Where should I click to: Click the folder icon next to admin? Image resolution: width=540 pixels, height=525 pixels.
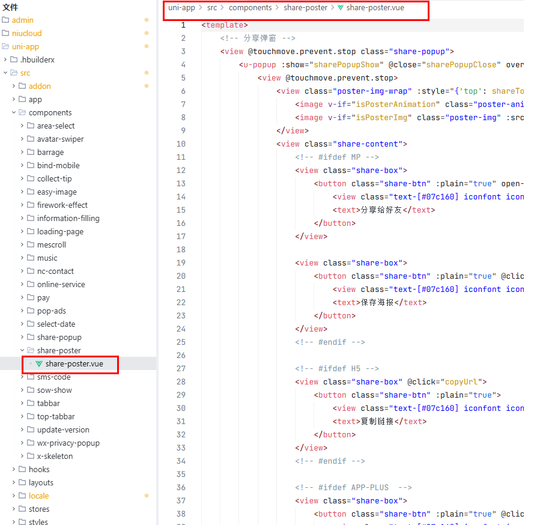tap(6, 20)
